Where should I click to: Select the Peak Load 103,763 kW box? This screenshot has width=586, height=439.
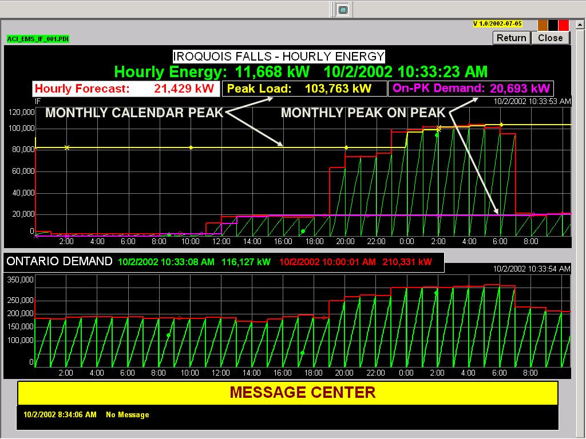click(x=304, y=89)
